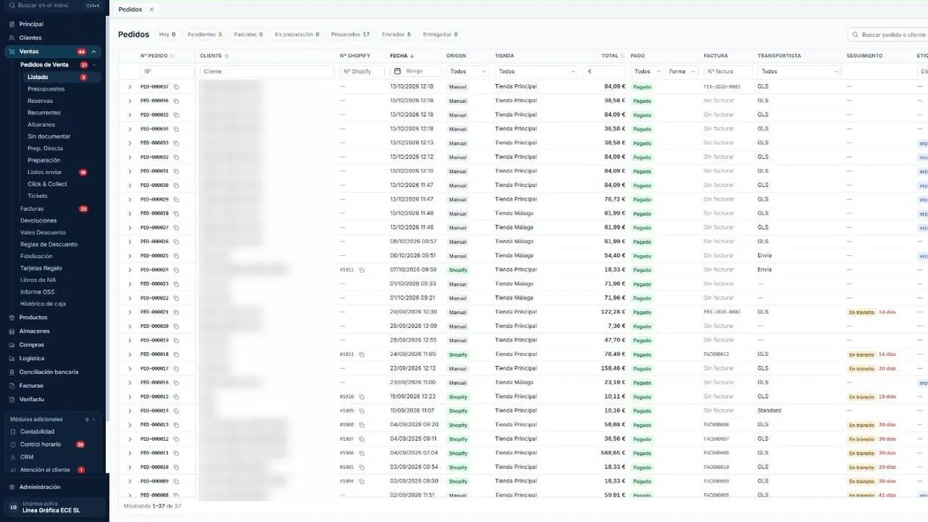
Task: Open the Transportista filter dropdown
Action: [799, 71]
